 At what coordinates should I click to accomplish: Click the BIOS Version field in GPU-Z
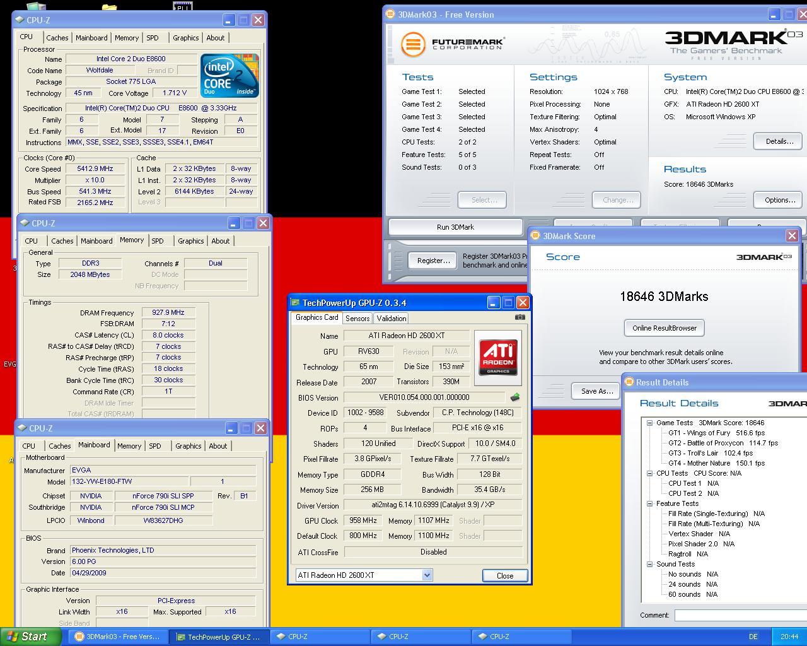pos(424,397)
